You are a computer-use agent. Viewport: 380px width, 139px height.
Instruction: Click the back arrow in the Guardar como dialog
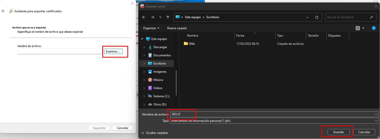(144, 17)
